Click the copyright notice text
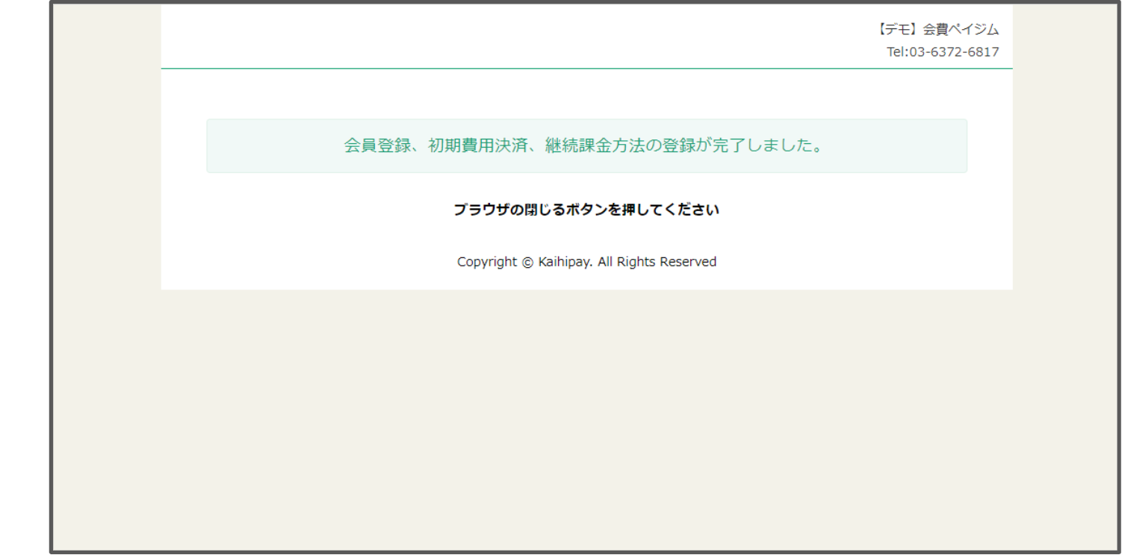Screen dimensions: 1122x555 [586, 262]
